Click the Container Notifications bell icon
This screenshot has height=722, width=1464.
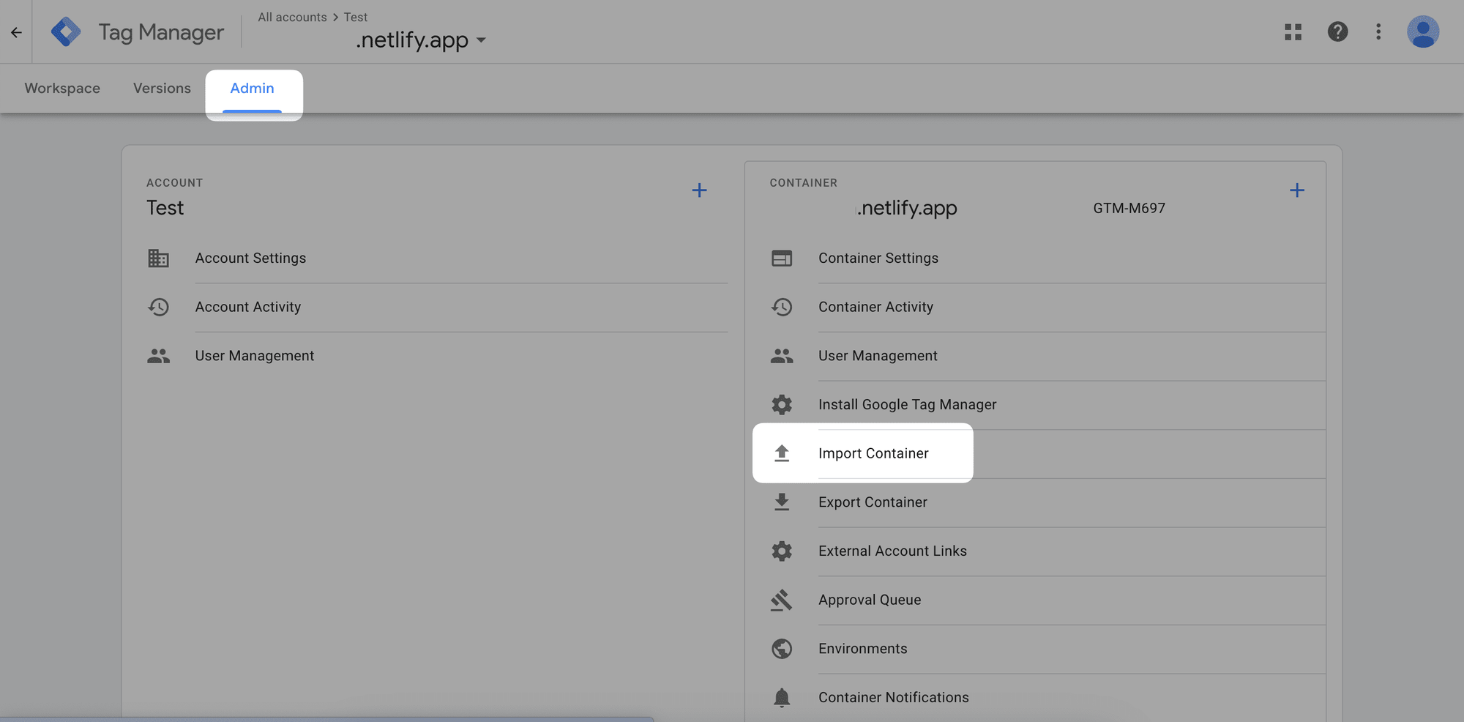tap(782, 697)
